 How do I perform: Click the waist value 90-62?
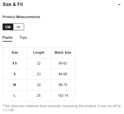pyautogui.click(x=63, y=63)
